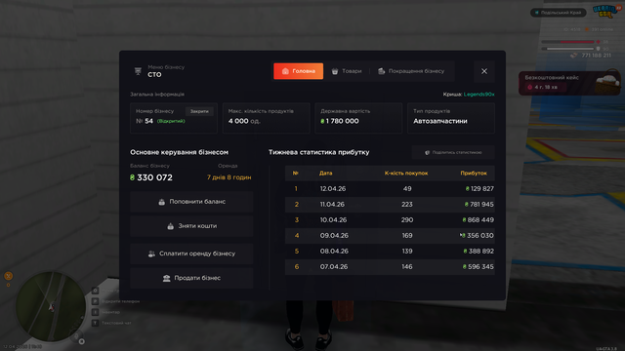The image size is (625, 351).
Task: Open the Безкоштовний кейс free case card
Action: (x=569, y=83)
